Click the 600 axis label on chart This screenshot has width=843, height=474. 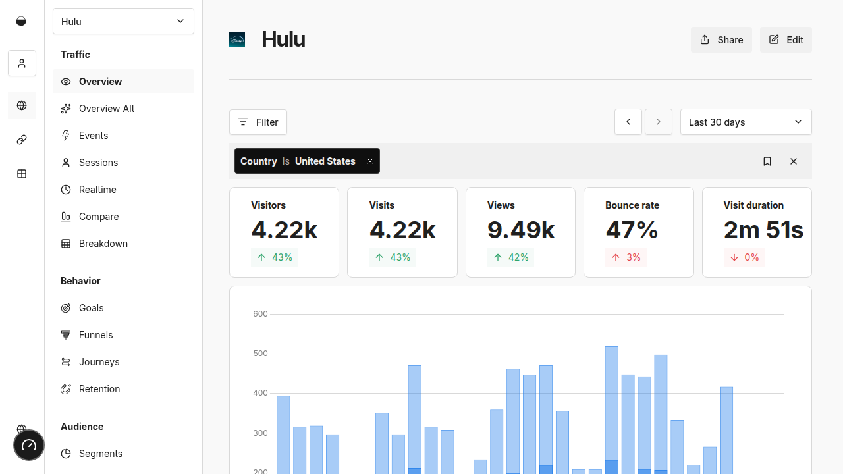(260, 314)
